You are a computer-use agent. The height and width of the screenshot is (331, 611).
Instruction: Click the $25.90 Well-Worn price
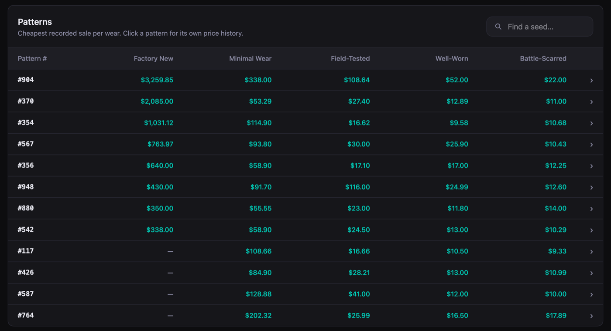pyautogui.click(x=457, y=144)
